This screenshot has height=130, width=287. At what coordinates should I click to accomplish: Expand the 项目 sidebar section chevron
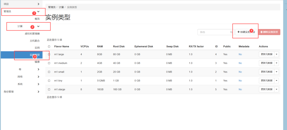tap(38, 4)
